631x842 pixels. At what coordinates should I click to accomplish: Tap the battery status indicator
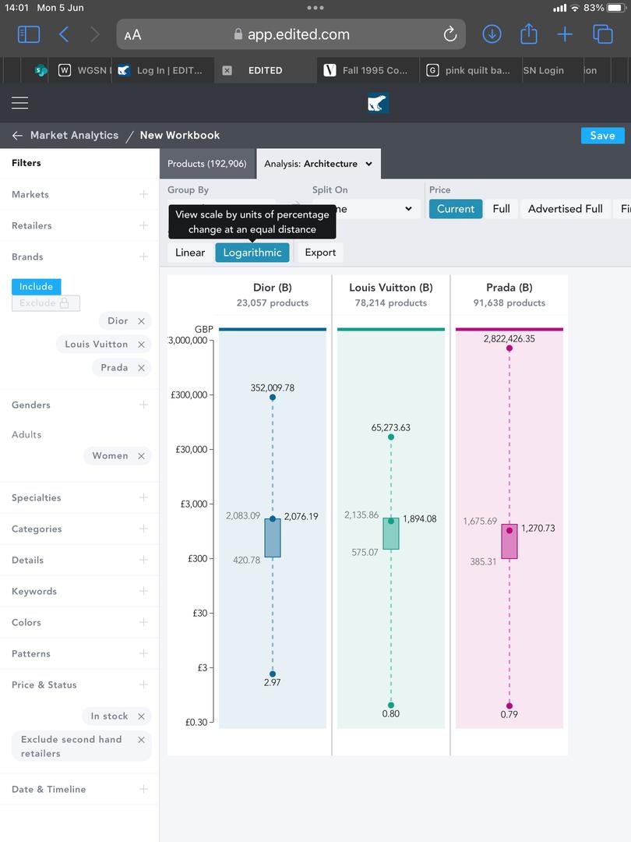coord(616,8)
